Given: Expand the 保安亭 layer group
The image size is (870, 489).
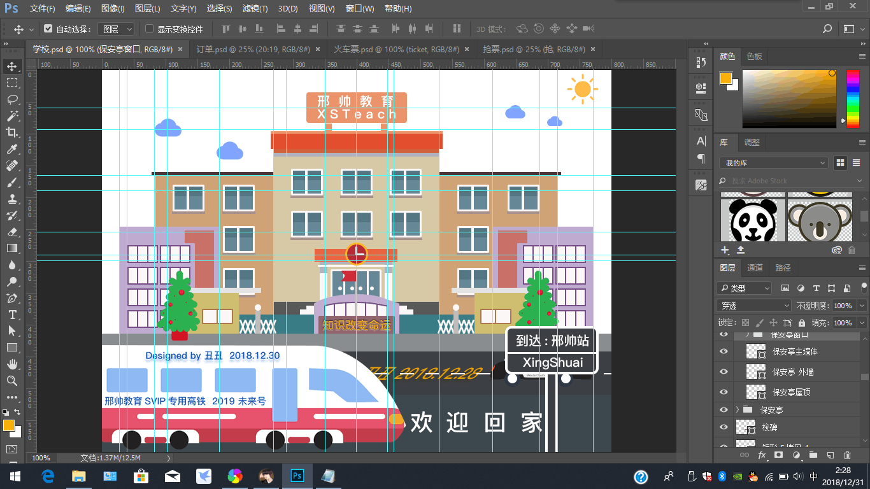Looking at the screenshot, I should pyautogui.click(x=738, y=409).
